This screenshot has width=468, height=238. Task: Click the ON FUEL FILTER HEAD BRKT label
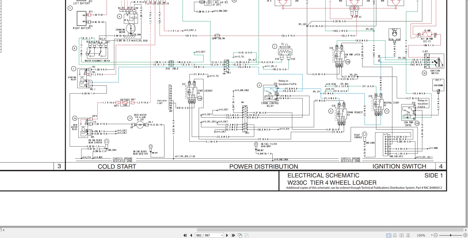(x=269, y=145)
